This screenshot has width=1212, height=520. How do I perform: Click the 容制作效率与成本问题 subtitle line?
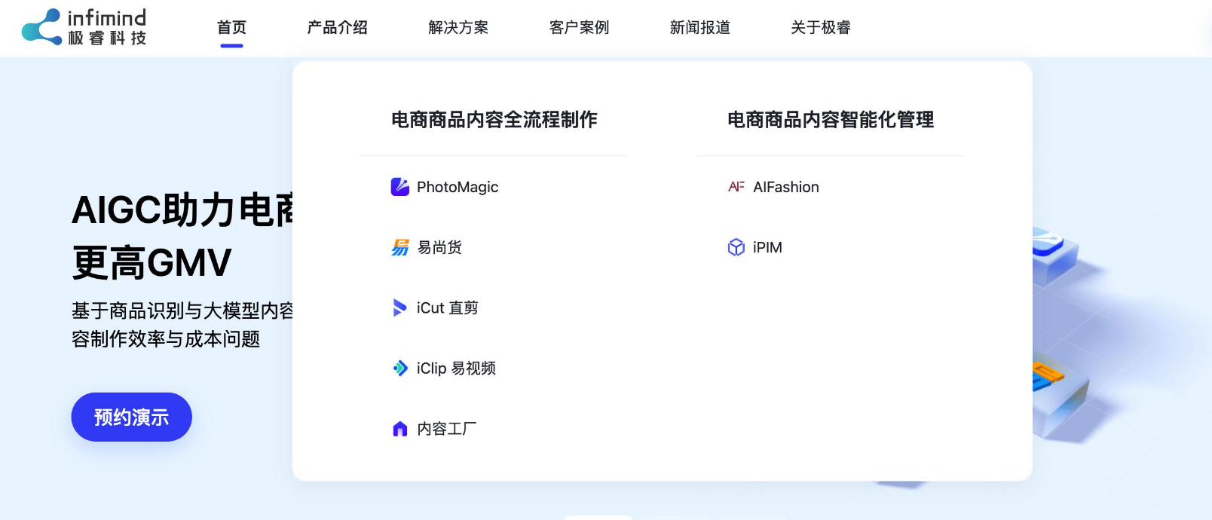tap(166, 339)
